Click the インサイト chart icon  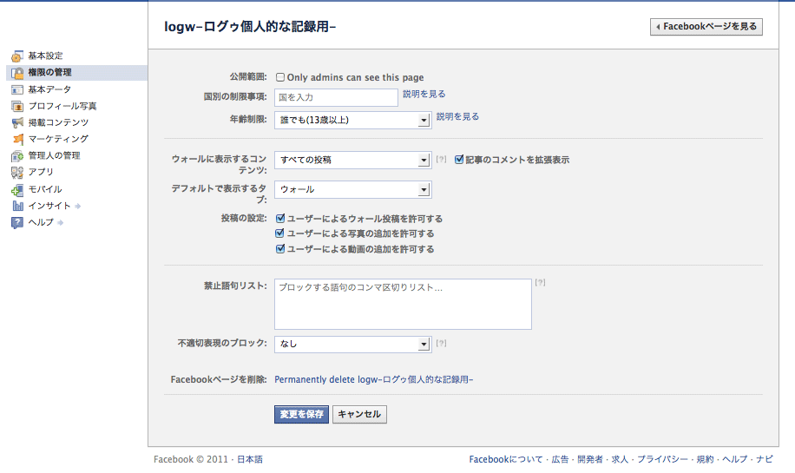17,206
